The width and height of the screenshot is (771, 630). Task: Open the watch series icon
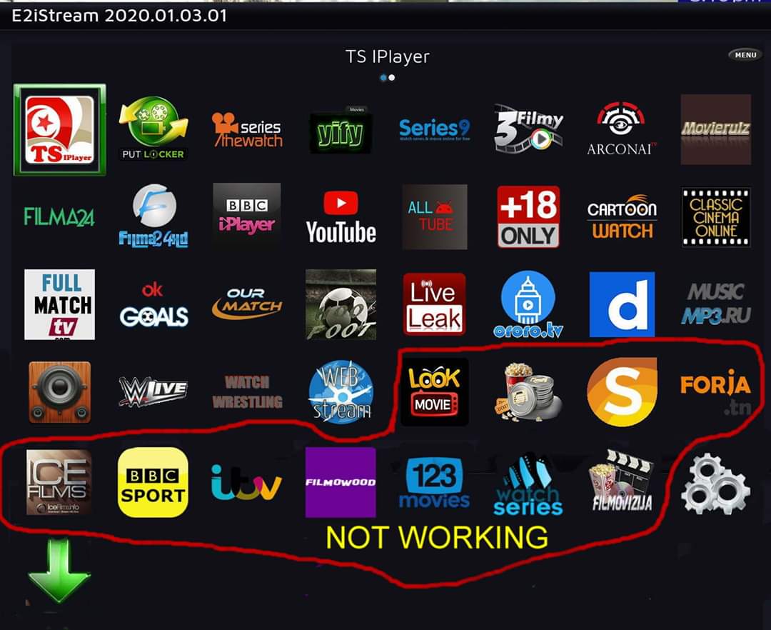click(528, 484)
